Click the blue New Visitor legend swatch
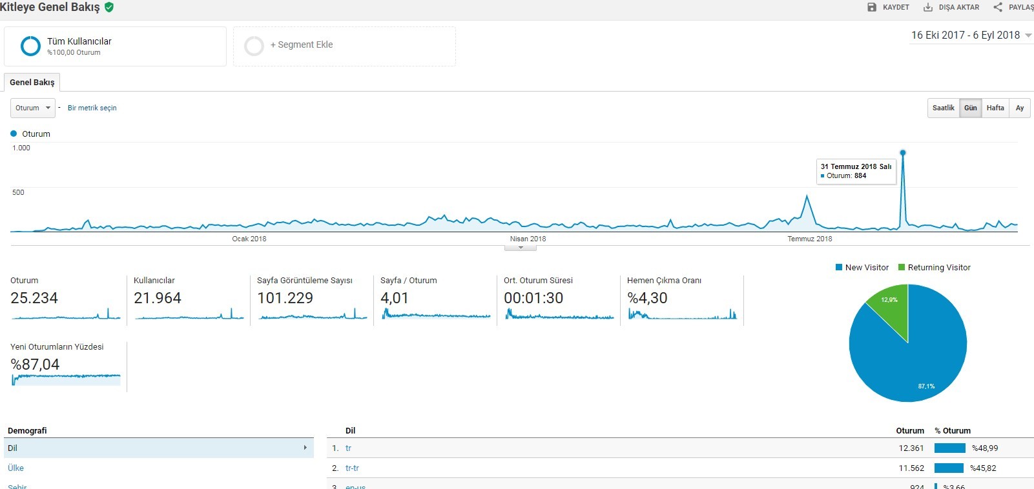Screen dimensions: 1034x489 pos(839,267)
